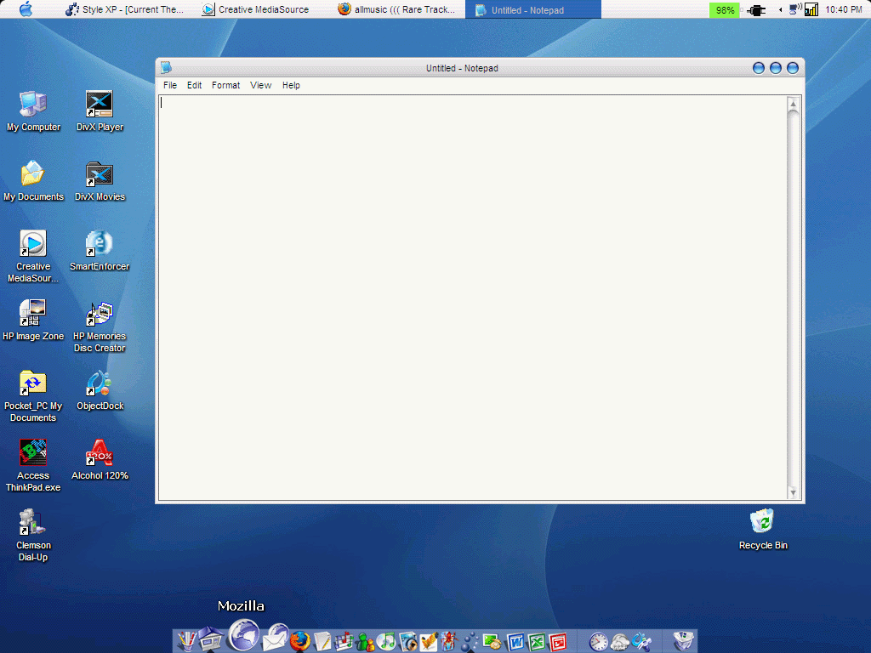This screenshot has width=871, height=653.
Task: Click the 10:40 PM clock
Action: point(843,9)
